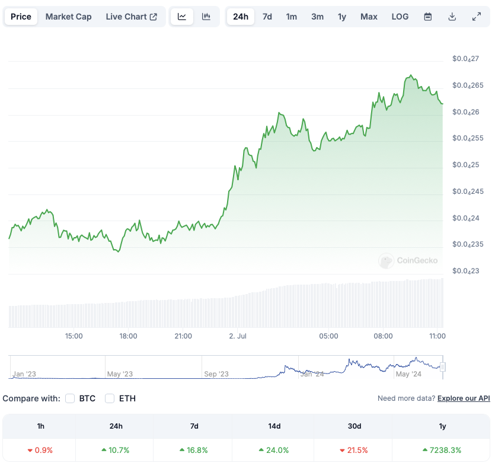Screen dimensions: 495x466
Task: Select the Max time range
Action: (x=369, y=17)
